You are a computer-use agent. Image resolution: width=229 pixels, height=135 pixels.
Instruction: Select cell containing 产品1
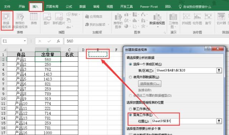point(21,59)
